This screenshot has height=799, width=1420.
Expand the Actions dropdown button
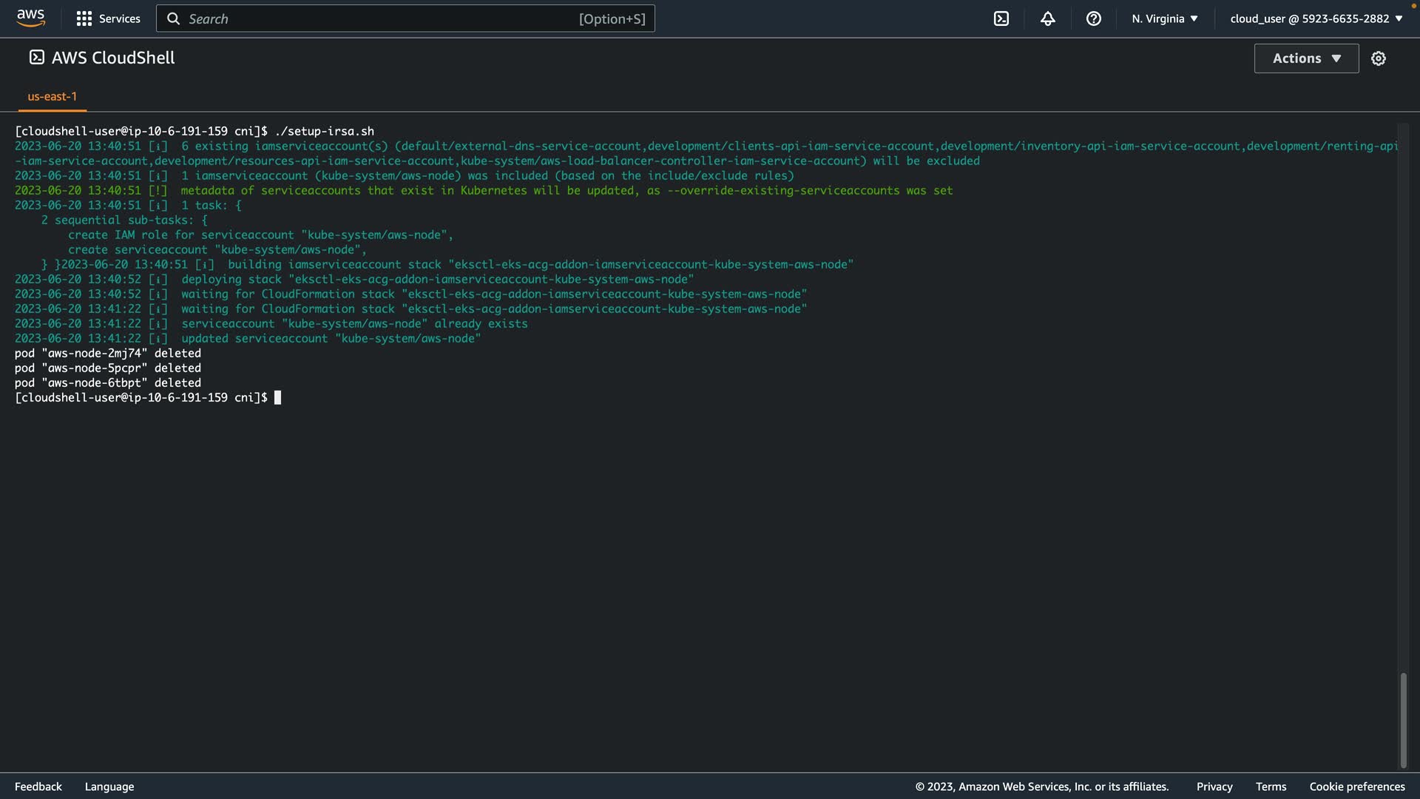[1305, 58]
